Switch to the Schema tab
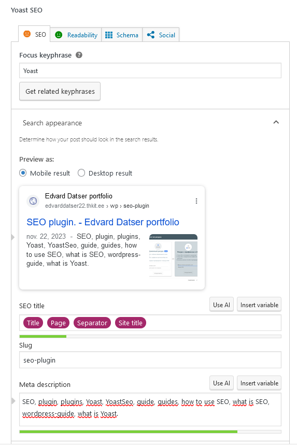Viewport: 297px width, 447px height. pos(122,35)
